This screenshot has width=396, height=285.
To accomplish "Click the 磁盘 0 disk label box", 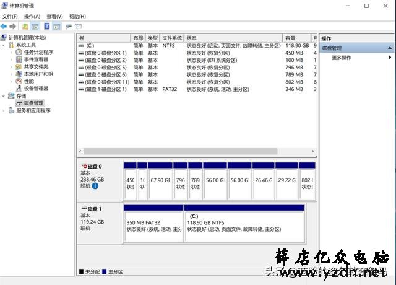I will coord(100,180).
